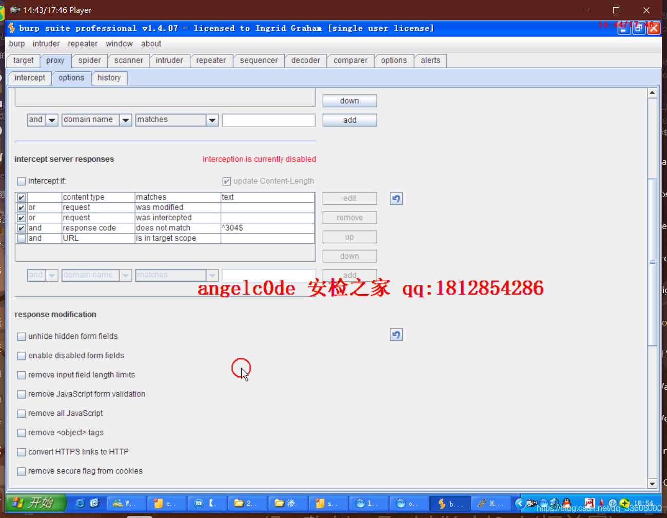Image resolution: width=667 pixels, height=518 pixels.
Task: Uncheck the 'request was modified' rule
Action: 22,207
